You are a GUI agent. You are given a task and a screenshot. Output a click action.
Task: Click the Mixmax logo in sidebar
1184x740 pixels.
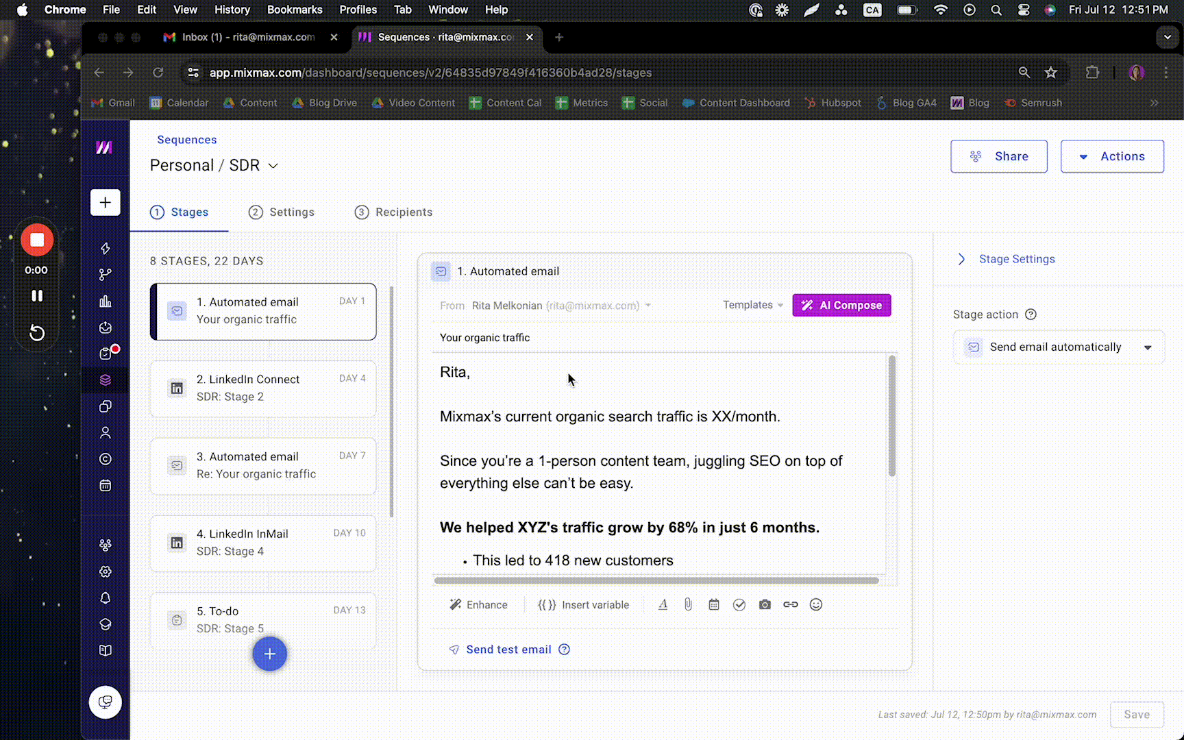[104, 147]
